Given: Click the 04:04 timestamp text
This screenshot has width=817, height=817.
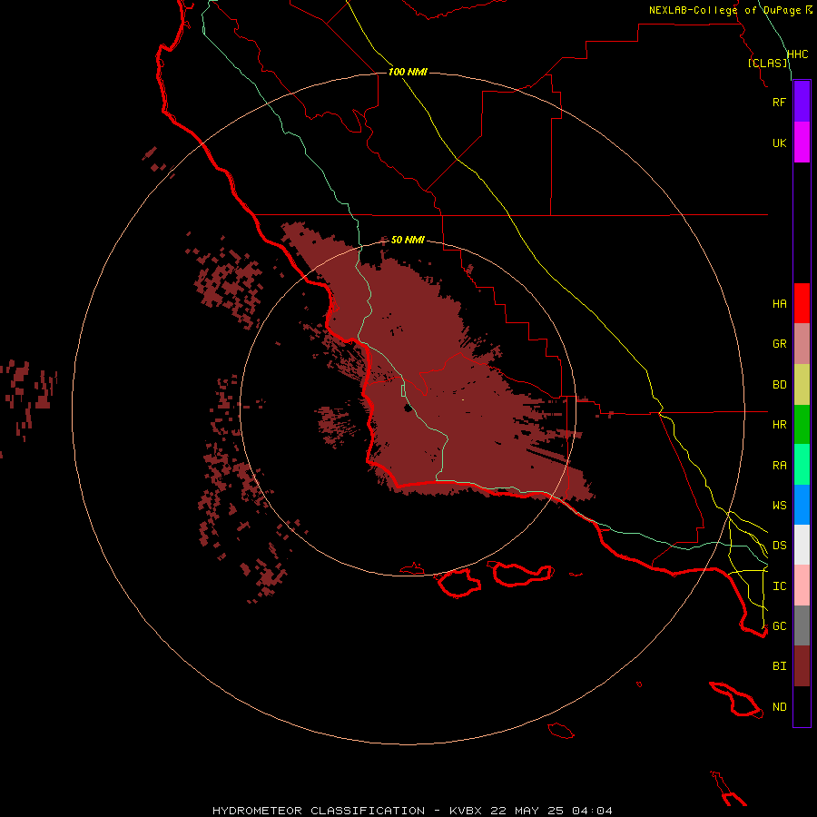Looking at the screenshot, I should click(x=592, y=811).
